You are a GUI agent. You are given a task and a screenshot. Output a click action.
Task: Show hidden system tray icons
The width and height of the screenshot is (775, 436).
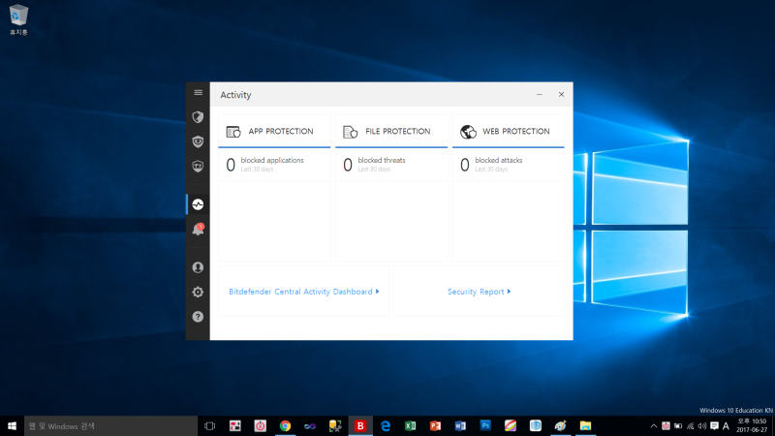653,425
